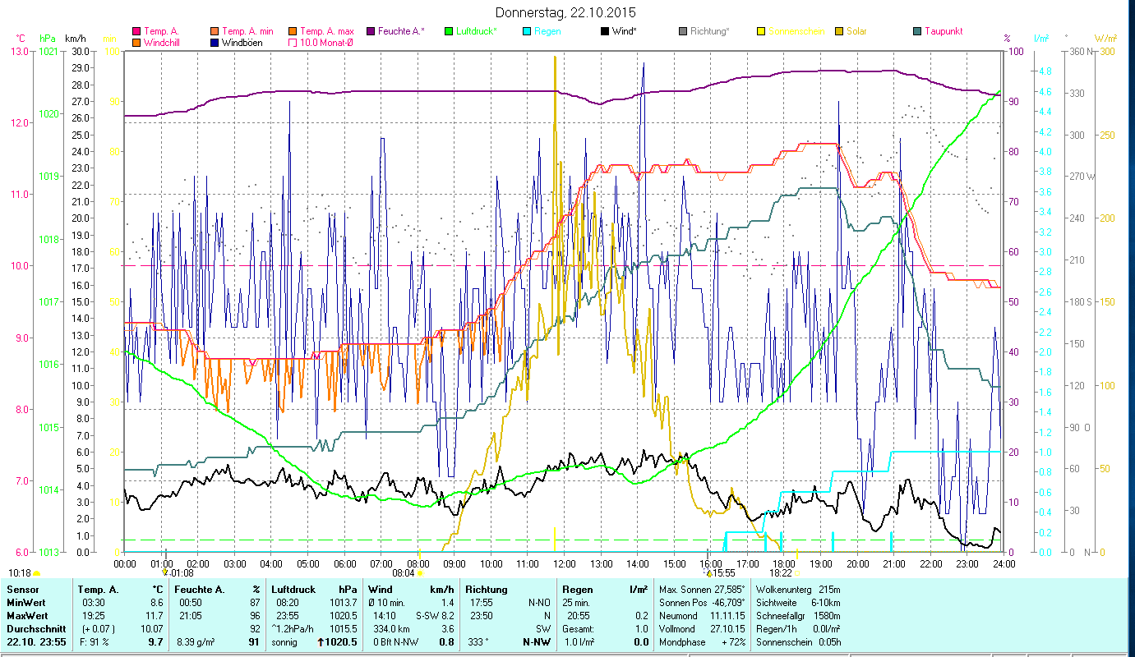Click the green Luftdruck* legend swatch
1135x657 pixels.
tap(449, 31)
